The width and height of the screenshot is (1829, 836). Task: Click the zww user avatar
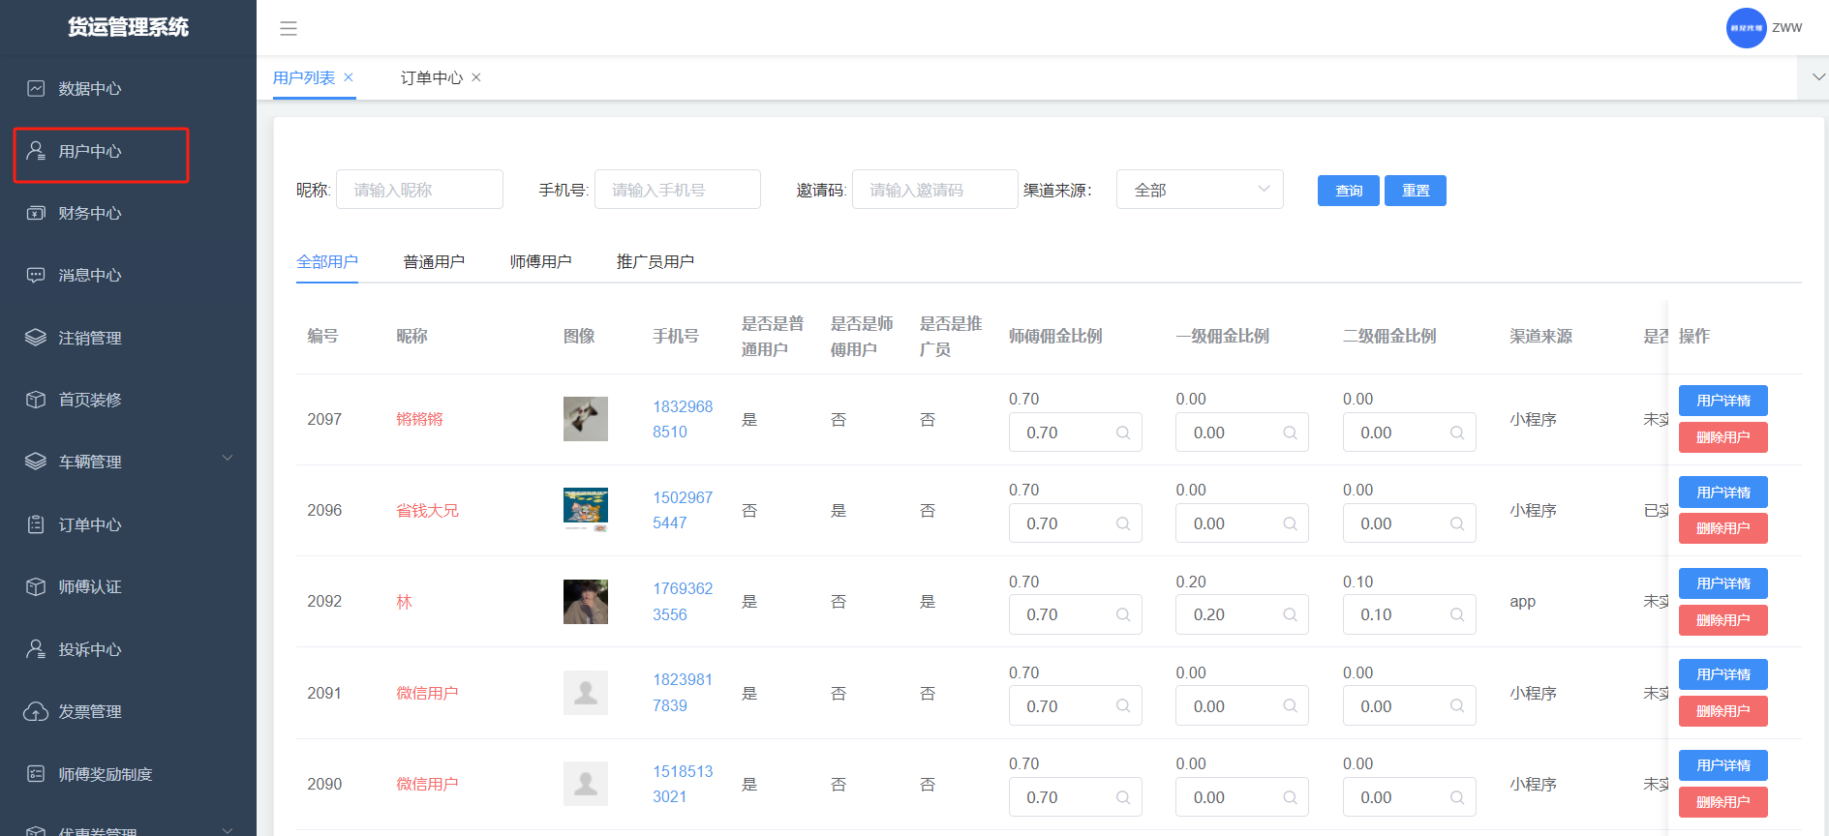coord(1746,28)
